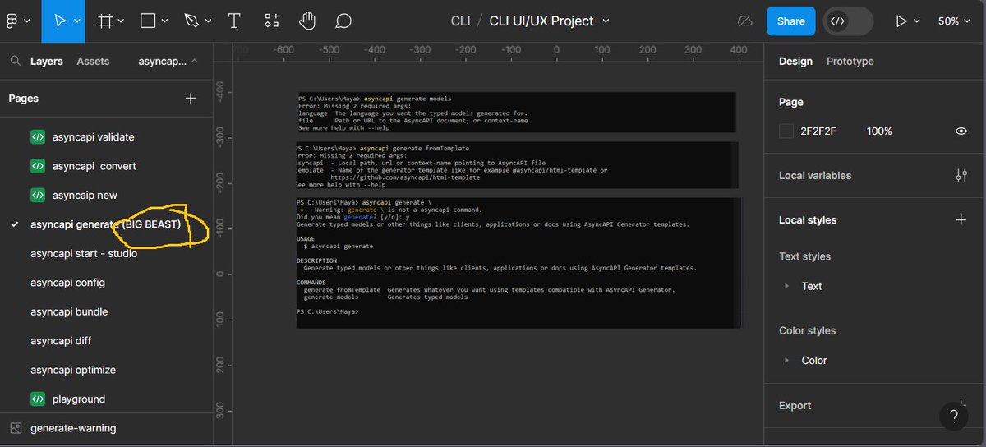This screenshot has height=447, width=986.
Task: Select the Hand tool
Action: (x=307, y=21)
